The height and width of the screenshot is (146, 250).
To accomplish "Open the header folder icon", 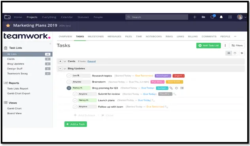I will [x=203, y=17].
